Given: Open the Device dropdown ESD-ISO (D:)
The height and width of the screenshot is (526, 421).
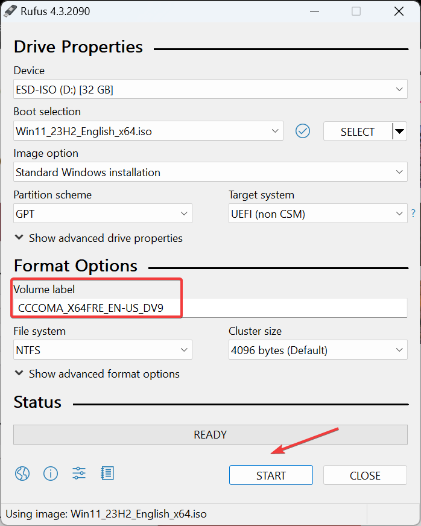Looking at the screenshot, I should [x=210, y=89].
